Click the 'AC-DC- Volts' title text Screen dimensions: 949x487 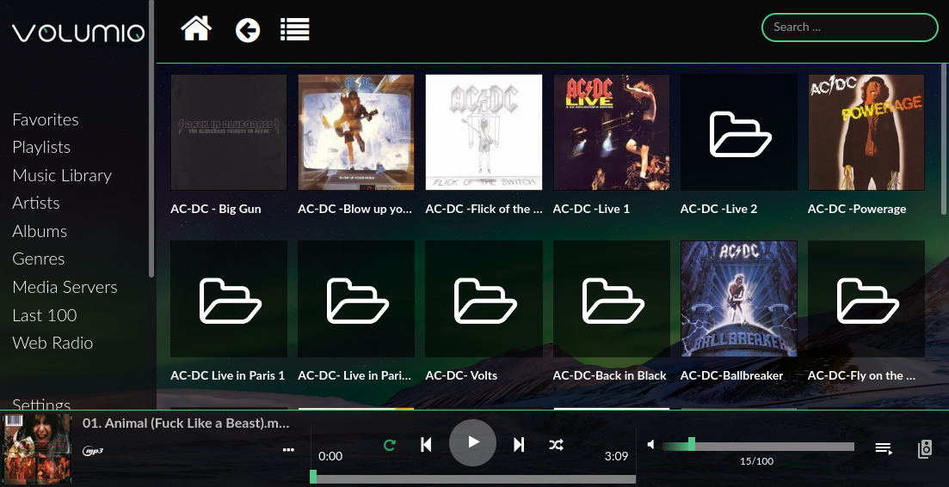[461, 376]
